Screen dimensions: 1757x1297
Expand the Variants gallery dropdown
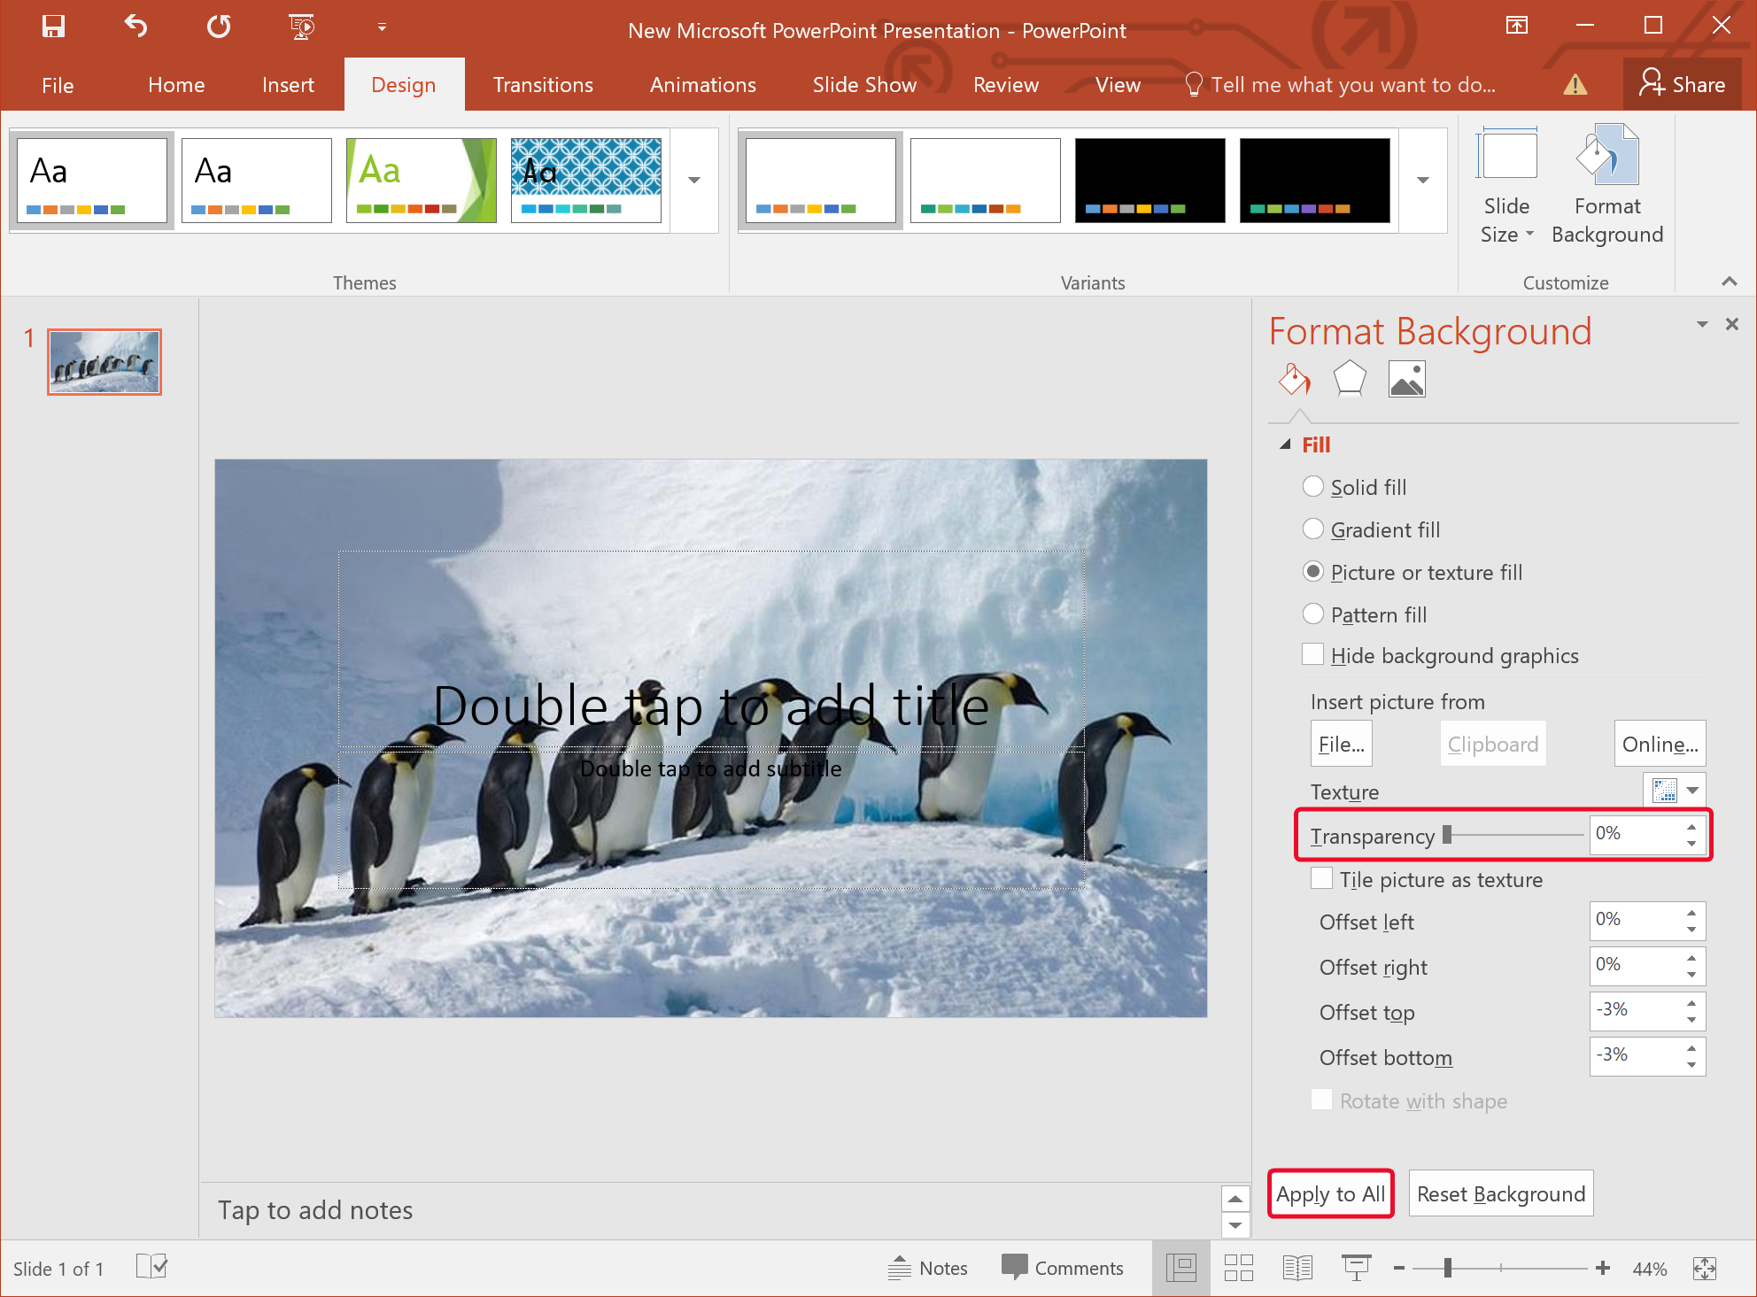(1424, 177)
